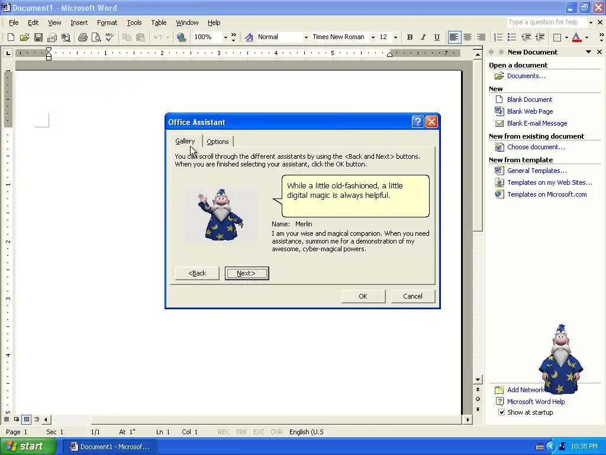Image resolution: width=606 pixels, height=455 pixels.
Task: Set paragraph alignment to Center
Action: coord(468,37)
